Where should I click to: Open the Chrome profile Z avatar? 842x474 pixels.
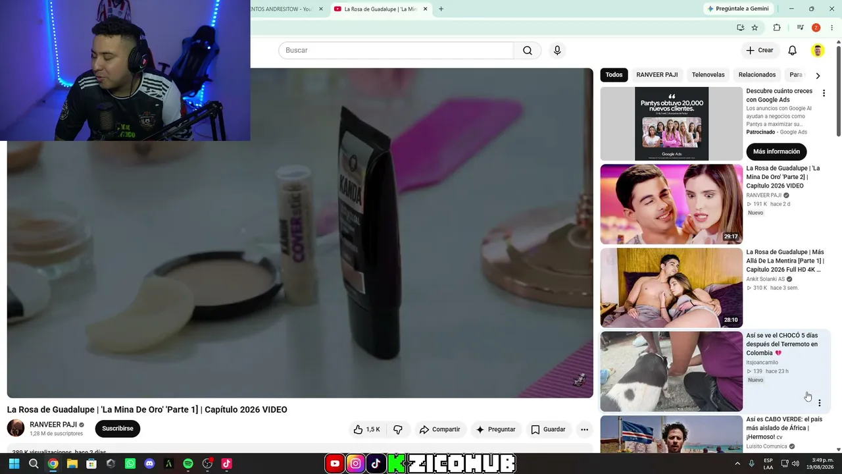click(816, 28)
